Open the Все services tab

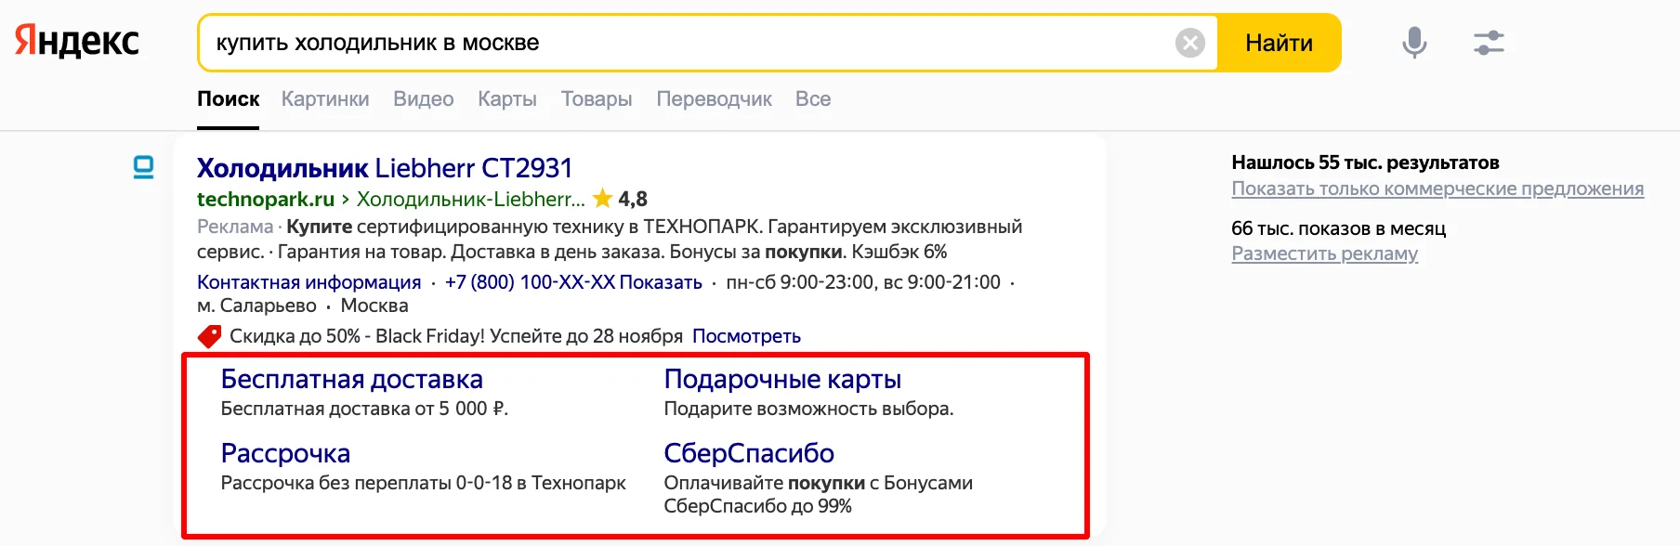[x=813, y=99]
